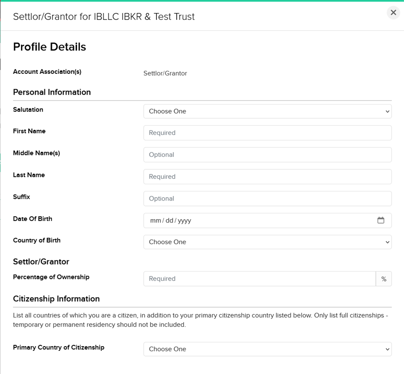
Task: Click the percent sign beside ownership field
Action: pos(384,279)
